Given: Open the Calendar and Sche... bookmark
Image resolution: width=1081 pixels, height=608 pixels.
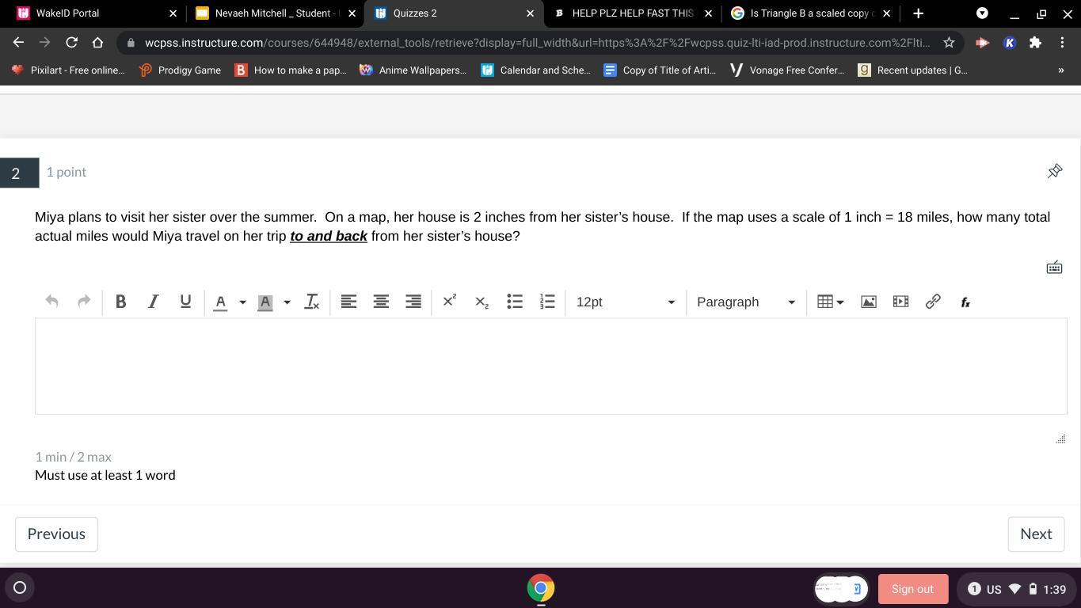Looking at the screenshot, I should pyautogui.click(x=535, y=70).
